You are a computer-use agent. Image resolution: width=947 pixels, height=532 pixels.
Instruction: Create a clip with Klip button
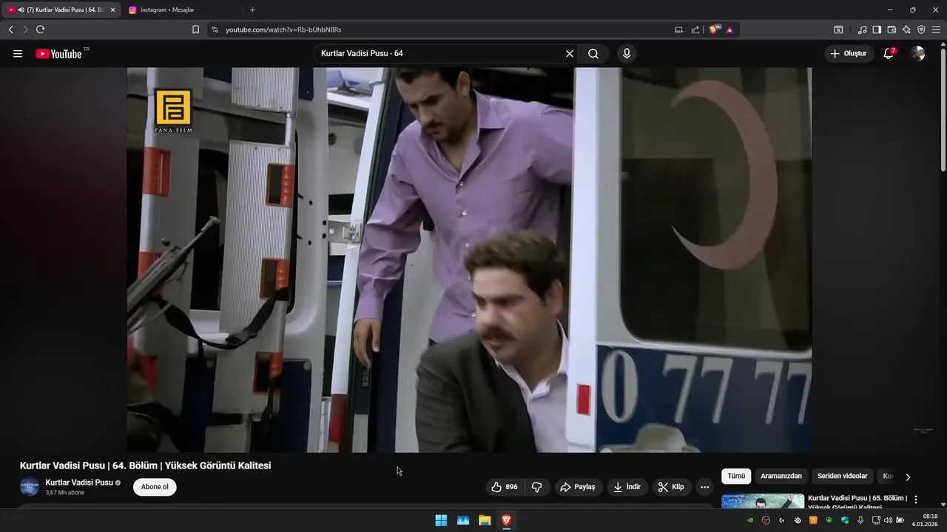(x=672, y=487)
